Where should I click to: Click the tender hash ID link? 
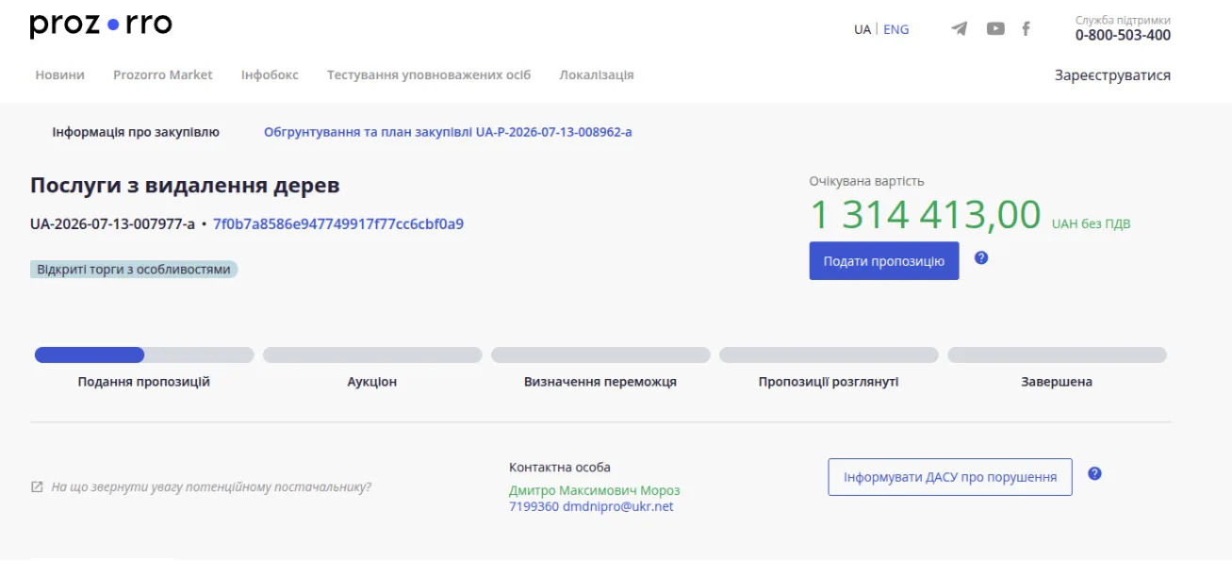pos(338,224)
